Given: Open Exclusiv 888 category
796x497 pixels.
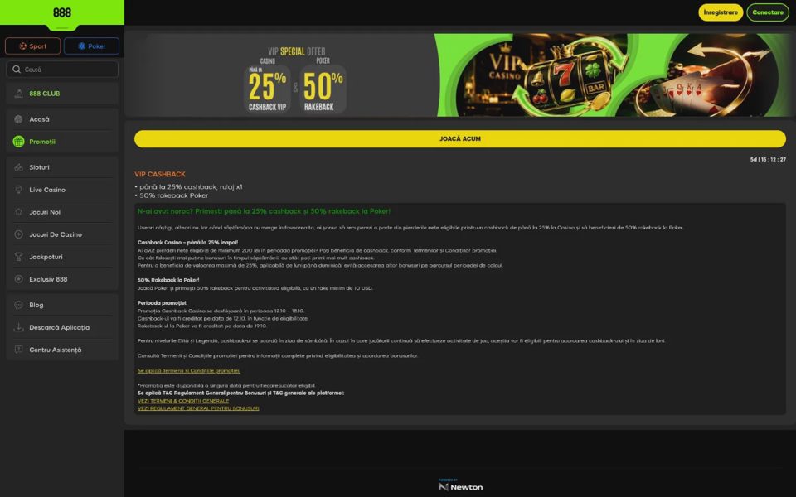Looking at the screenshot, I should pos(62,279).
